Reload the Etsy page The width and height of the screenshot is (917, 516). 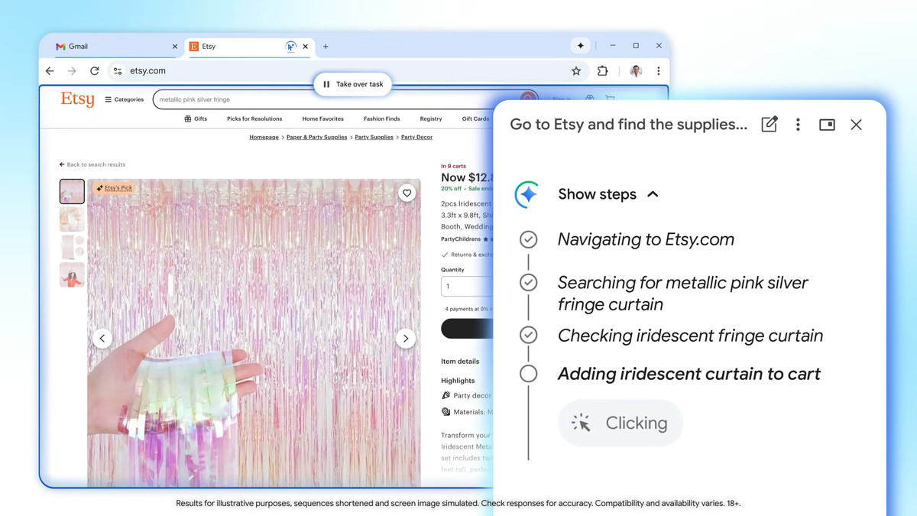(95, 71)
